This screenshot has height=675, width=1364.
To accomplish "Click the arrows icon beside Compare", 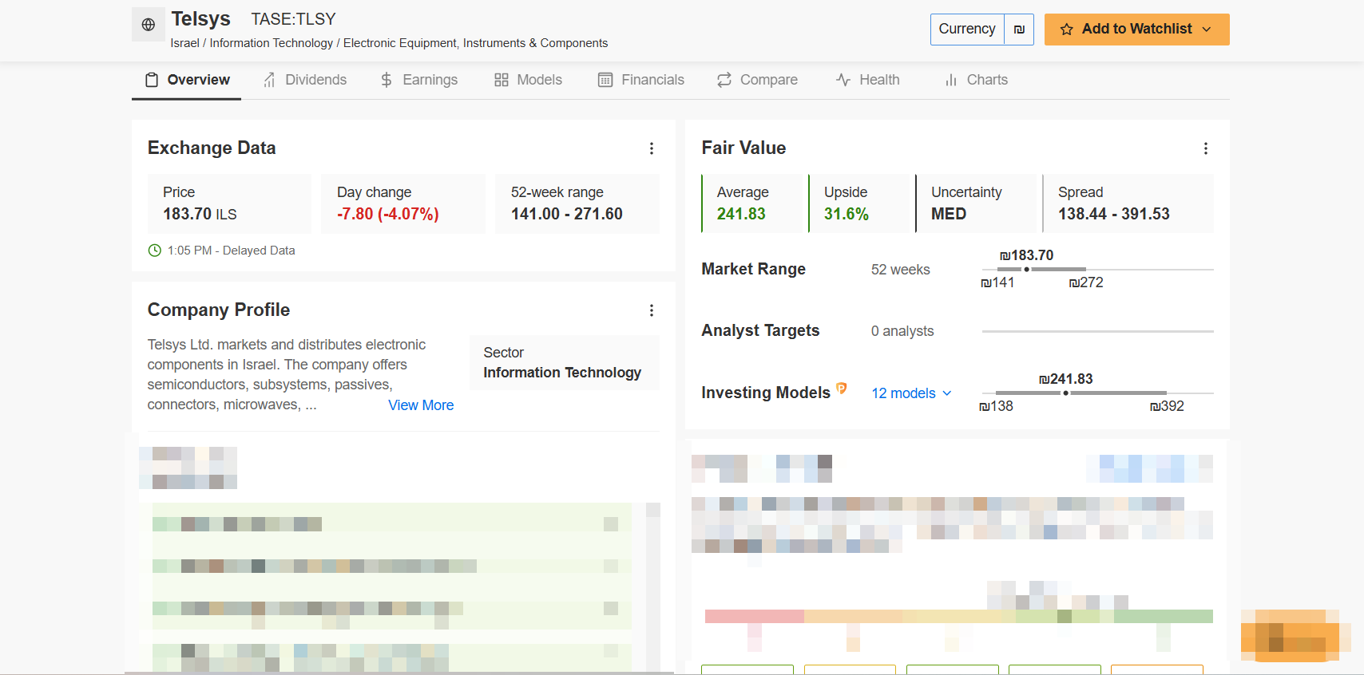I will point(724,80).
